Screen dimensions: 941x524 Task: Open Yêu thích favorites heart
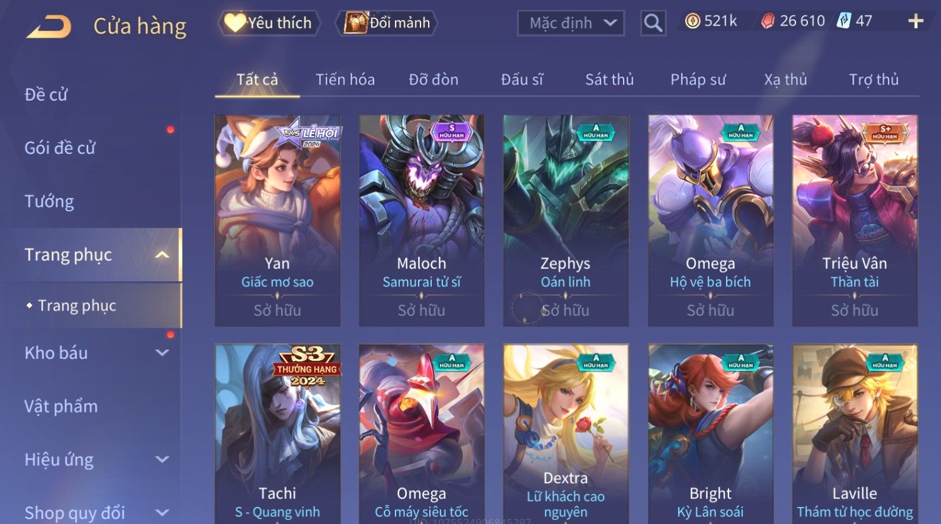pos(269,23)
